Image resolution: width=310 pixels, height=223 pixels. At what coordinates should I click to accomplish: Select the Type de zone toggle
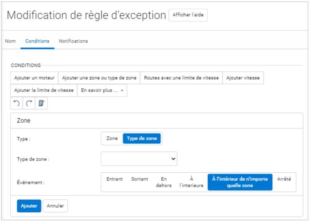point(142,138)
